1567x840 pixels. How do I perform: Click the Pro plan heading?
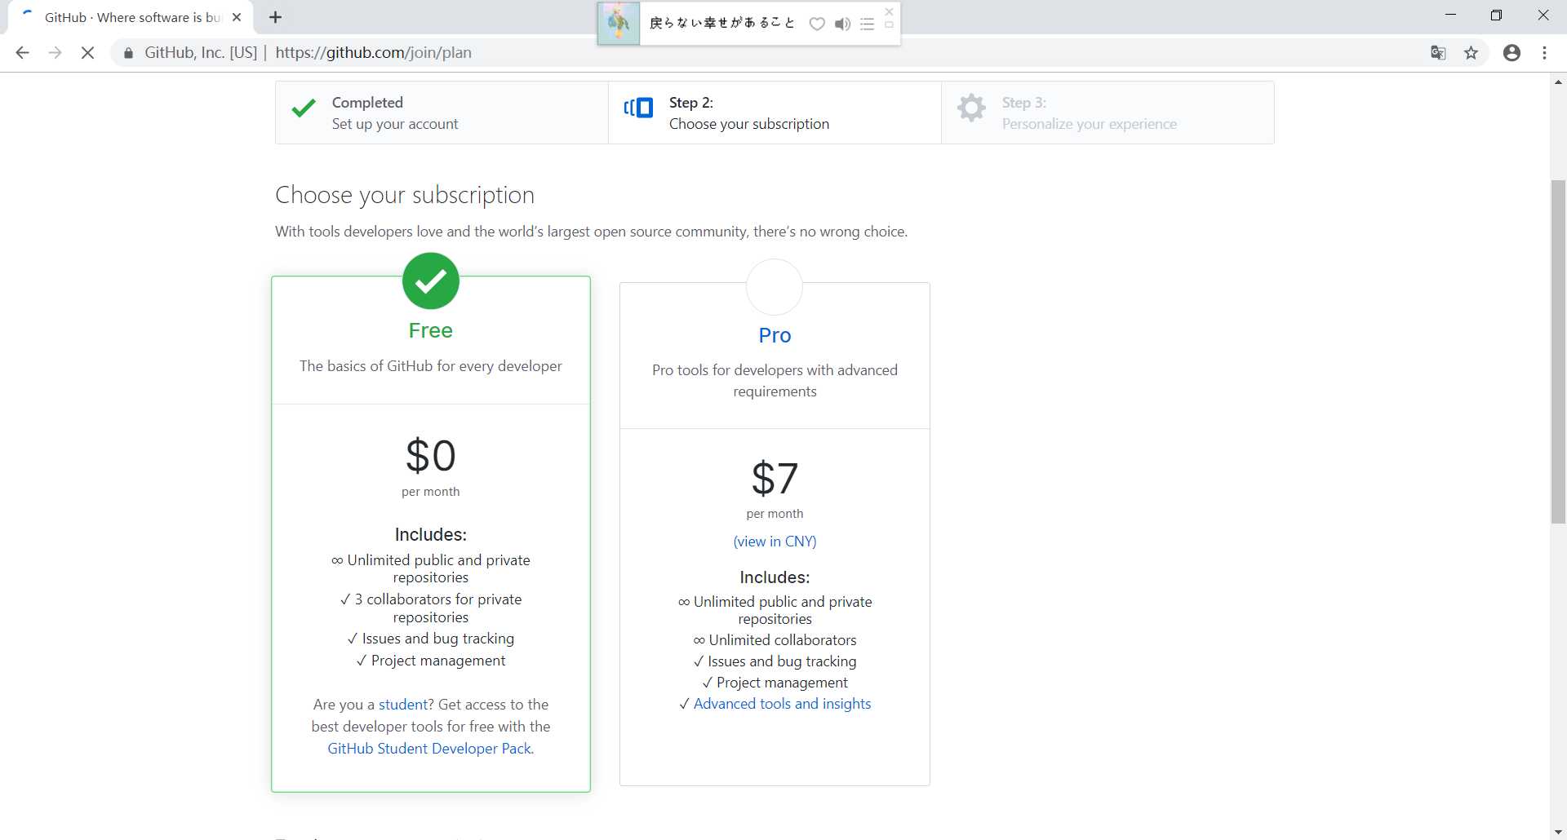pyautogui.click(x=775, y=335)
